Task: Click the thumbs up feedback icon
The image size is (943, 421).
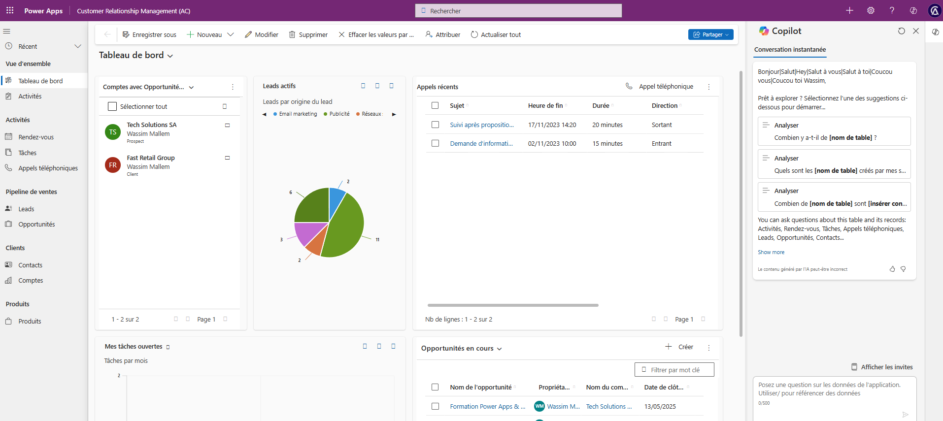Action: 892,269
